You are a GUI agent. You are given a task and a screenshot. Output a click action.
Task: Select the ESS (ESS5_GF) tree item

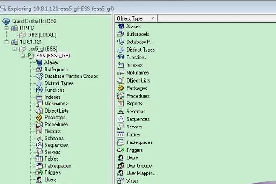tap(53, 56)
